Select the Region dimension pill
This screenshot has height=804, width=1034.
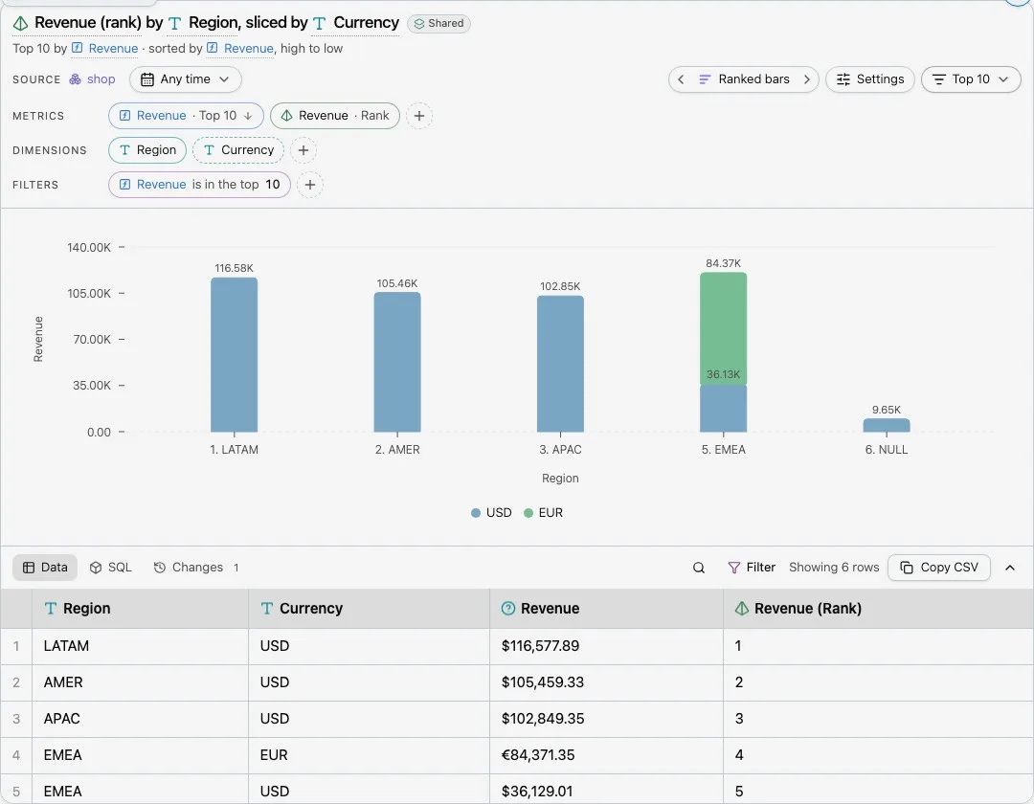point(147,150)
